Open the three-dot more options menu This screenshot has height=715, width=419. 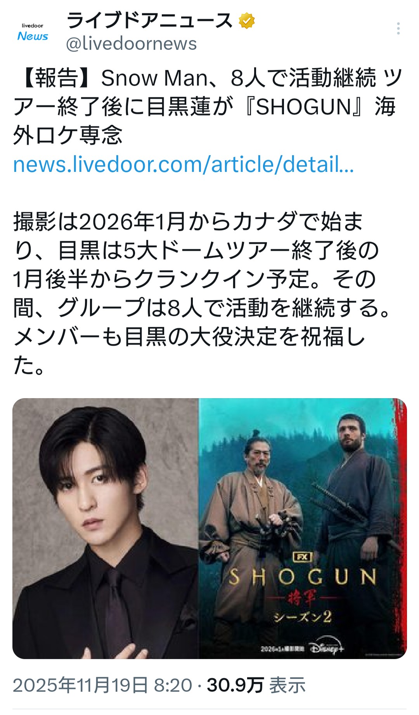398,29
